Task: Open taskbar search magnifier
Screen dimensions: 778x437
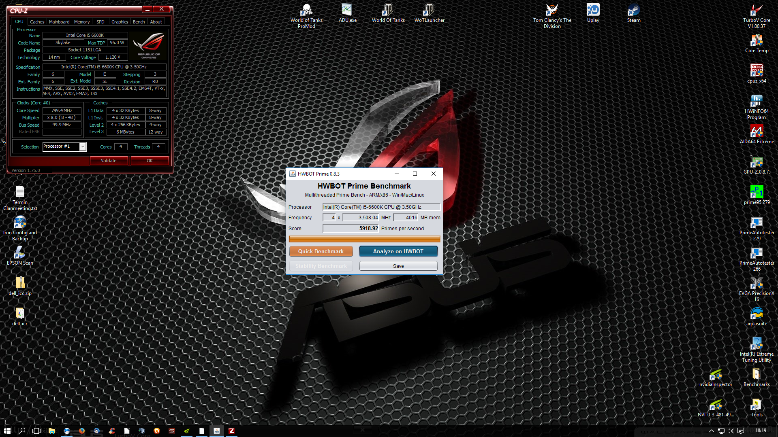Action: [22, 431]
